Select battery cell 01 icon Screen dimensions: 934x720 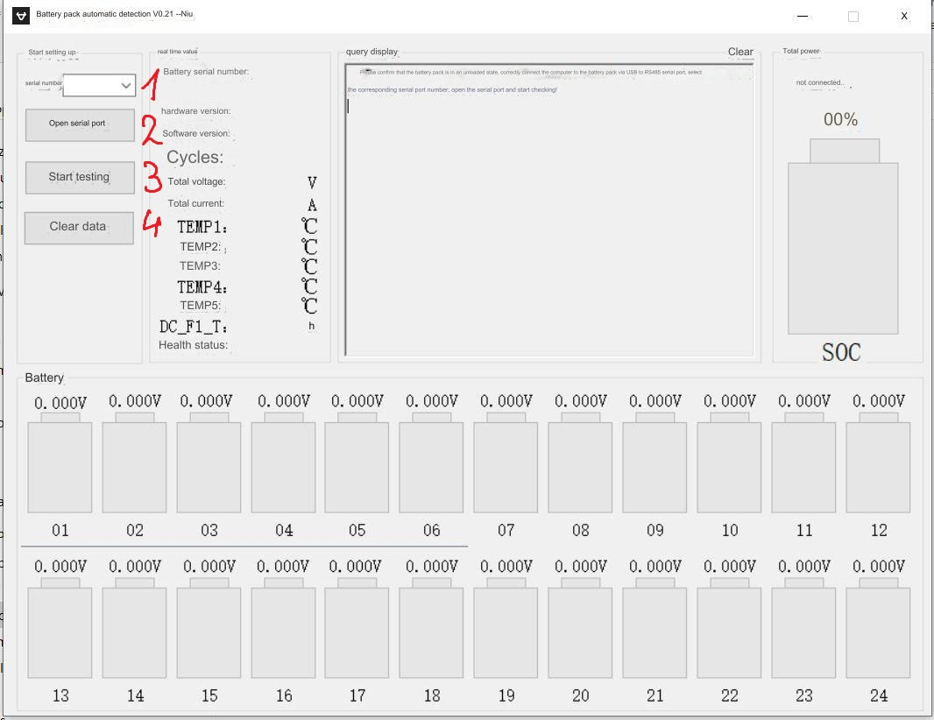coord(60,466)
